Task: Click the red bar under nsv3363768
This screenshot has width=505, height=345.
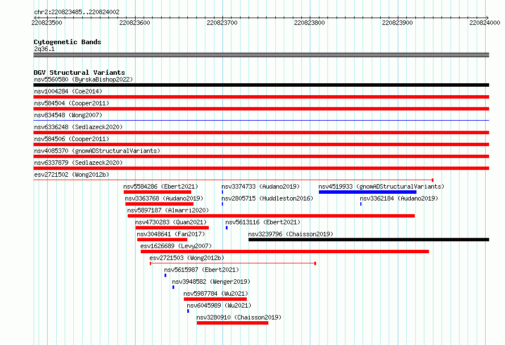Action: tap(159, 204)
